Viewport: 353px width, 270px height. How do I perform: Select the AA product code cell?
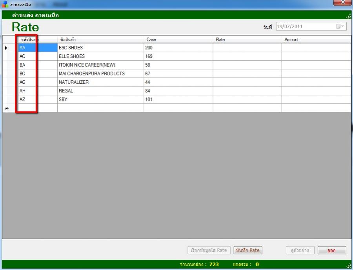[38, 48]
